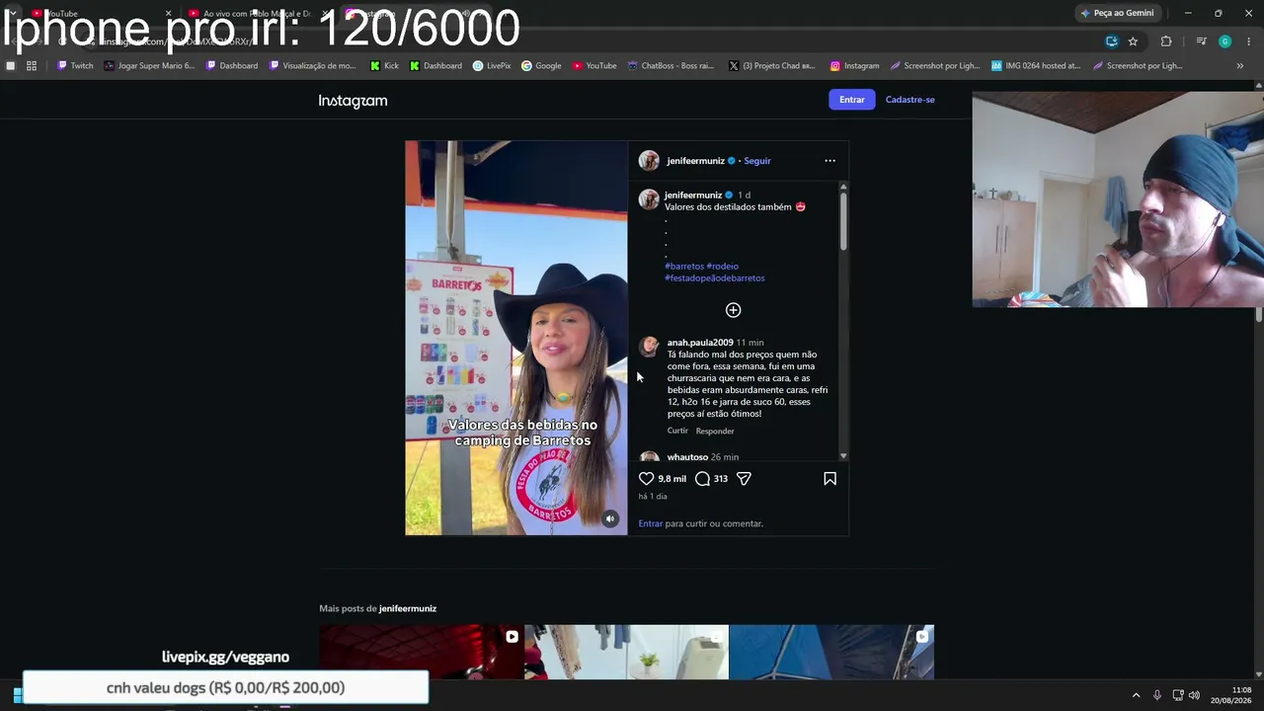Open anah.paula2009 username link
The width and height of the screenshot is (1264, 711).
(700, 343)
